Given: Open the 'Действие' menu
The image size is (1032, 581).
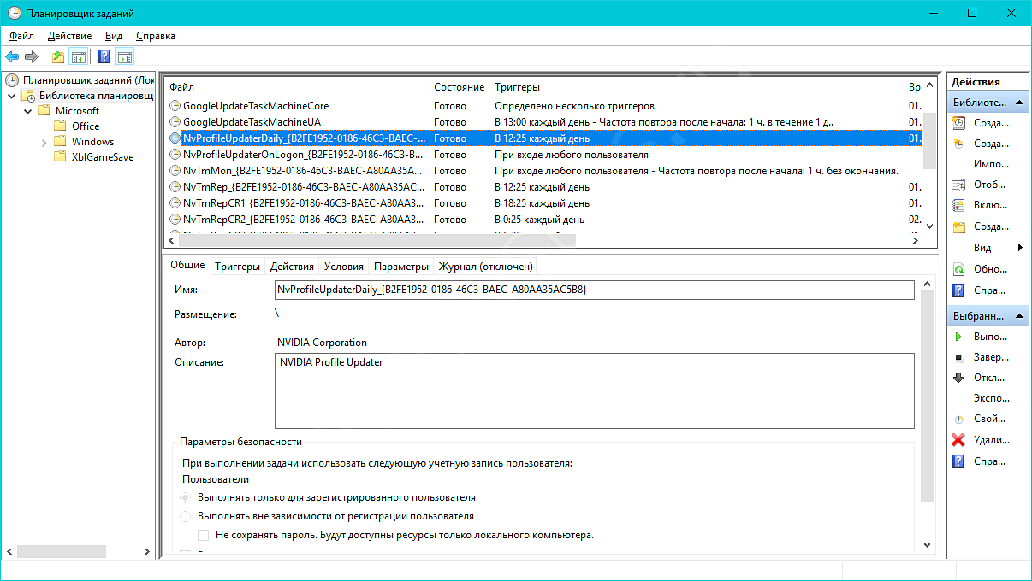Looking at the screenshot, I should coord(69,36).
